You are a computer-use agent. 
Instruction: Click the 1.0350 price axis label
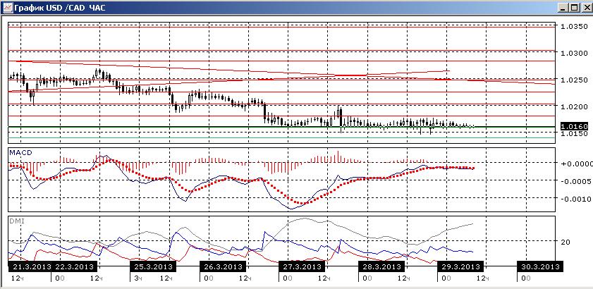574,27
